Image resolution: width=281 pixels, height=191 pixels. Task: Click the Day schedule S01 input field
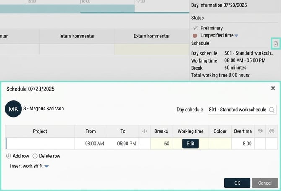[242, 110]
